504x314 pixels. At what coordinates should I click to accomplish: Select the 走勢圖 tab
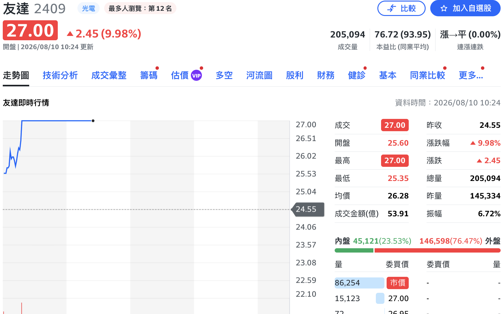[16, 75]
